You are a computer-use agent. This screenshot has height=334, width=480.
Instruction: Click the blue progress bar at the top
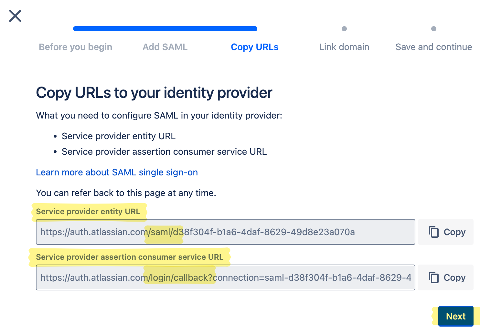[165, 28]
